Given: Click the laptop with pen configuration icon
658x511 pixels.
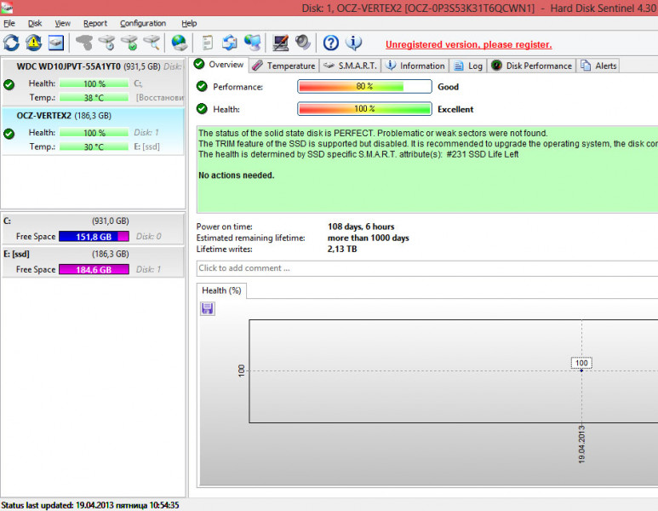Looking at the screenshot, I should 280,43.
